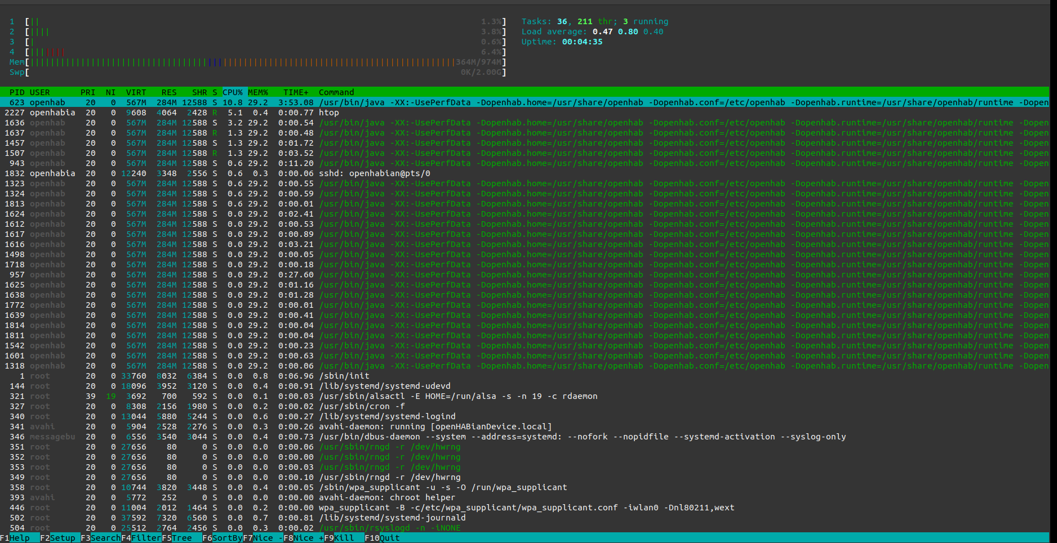This screenshot has width=1057, height=543.
Task: Sort by SHR column header
Action: coord(199,92)
